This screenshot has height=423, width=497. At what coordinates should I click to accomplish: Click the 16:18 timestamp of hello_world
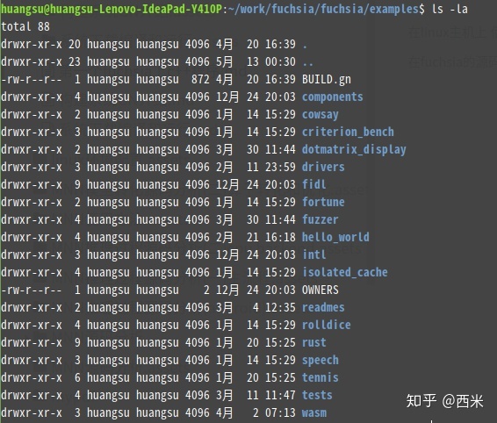pos(280,237)
